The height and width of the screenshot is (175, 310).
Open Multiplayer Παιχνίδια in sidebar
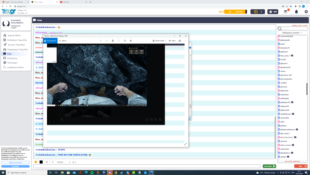pyautogui.click(x=17, y=40)
